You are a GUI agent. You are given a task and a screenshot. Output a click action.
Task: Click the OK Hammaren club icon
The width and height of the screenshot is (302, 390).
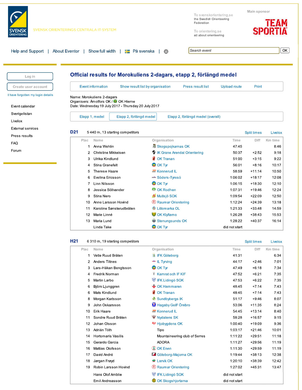154,286
